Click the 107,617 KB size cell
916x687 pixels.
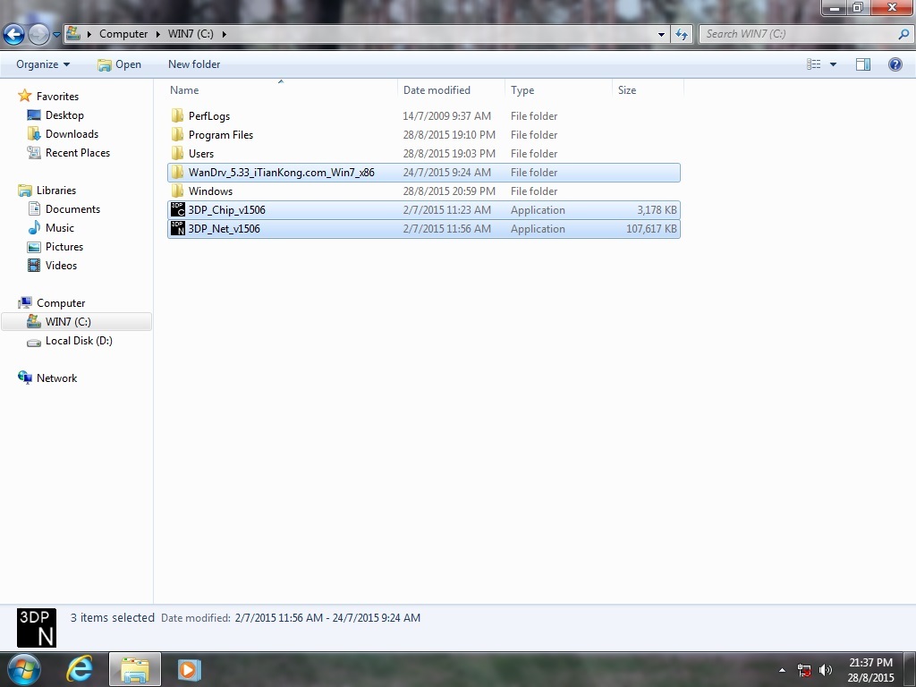click(651, 228)
